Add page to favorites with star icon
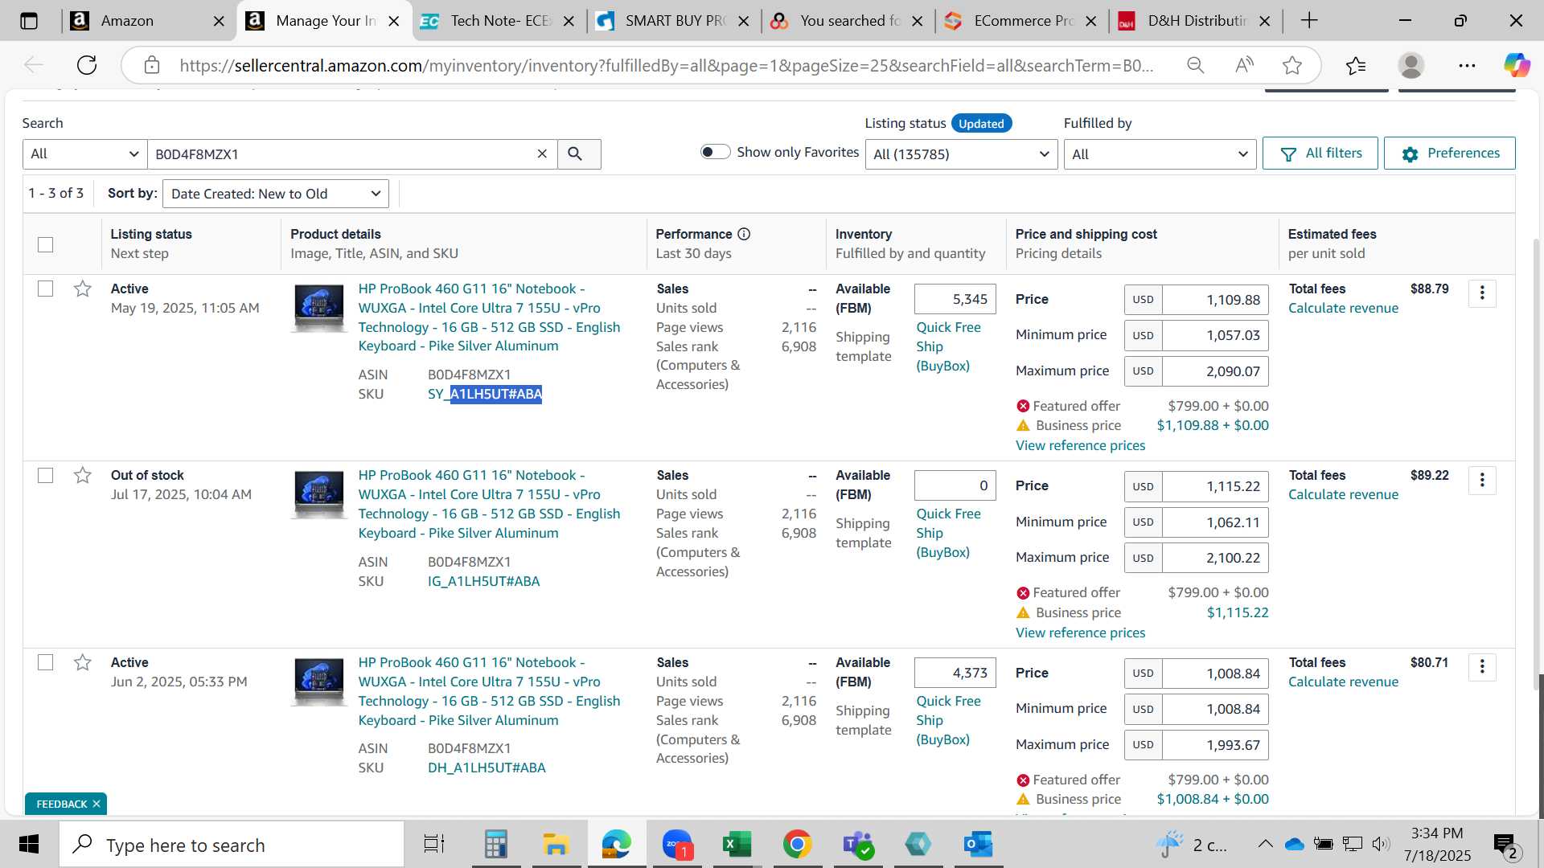 point(1292,65)
